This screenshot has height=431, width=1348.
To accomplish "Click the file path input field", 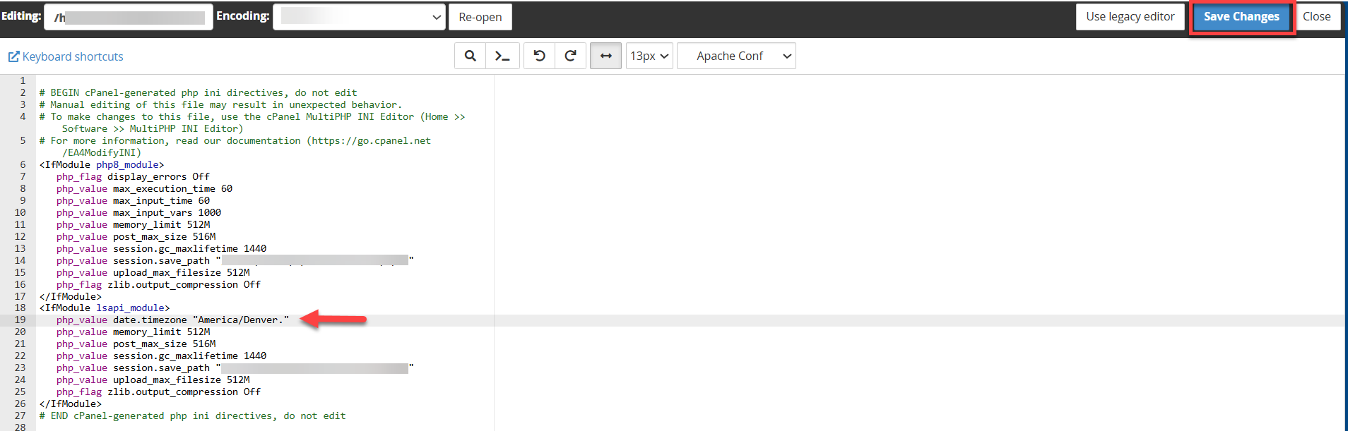I will click(129, 17).
